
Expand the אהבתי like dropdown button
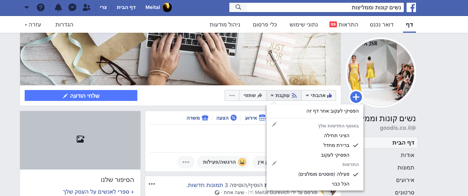click(319, 95)
